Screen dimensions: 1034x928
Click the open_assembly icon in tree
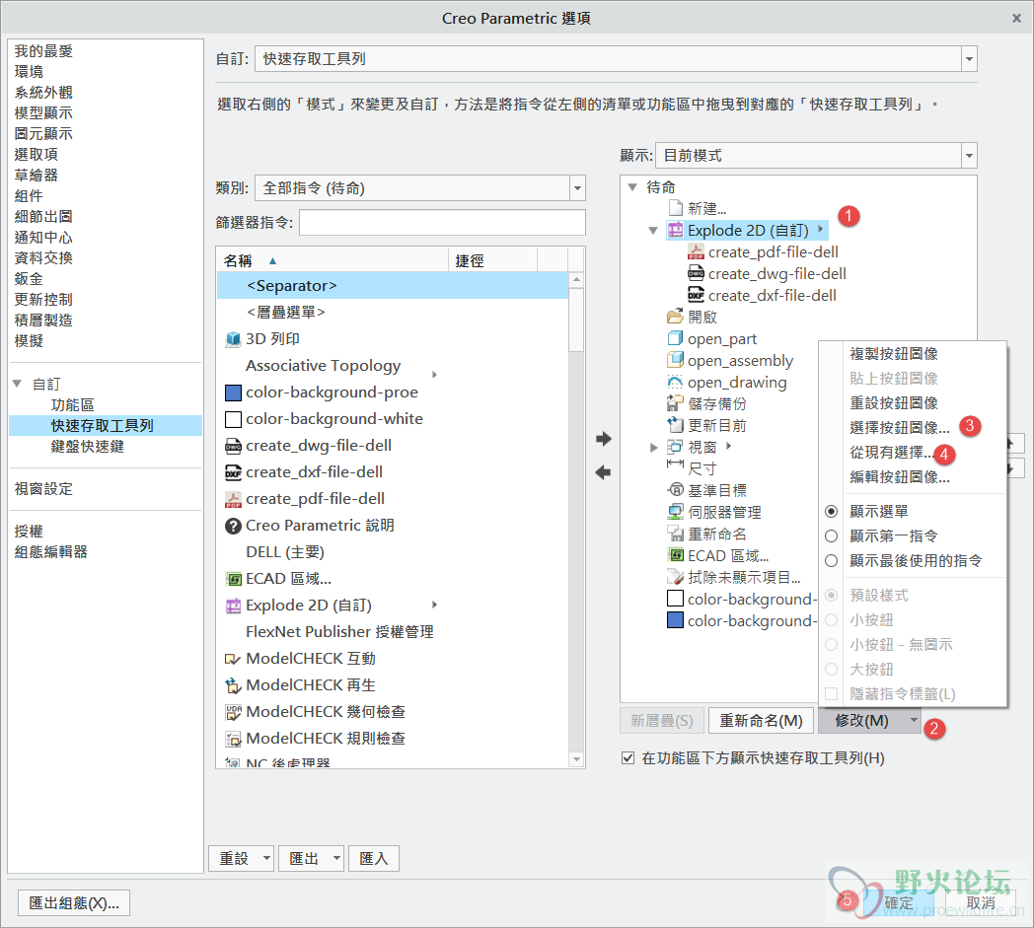[x=675, y=360]
